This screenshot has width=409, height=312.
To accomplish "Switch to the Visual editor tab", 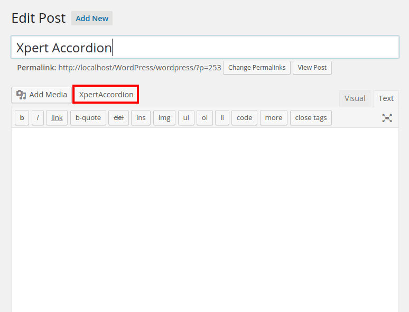I will coord(355,98).
